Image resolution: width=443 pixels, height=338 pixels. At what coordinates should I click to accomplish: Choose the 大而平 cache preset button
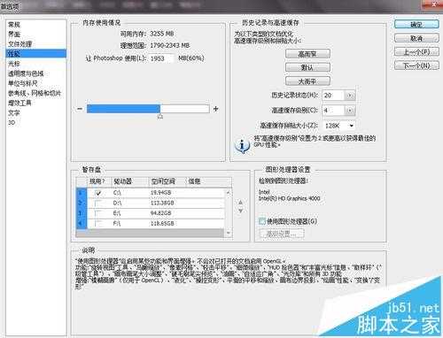pyautogui.click(x=307, y=81)
